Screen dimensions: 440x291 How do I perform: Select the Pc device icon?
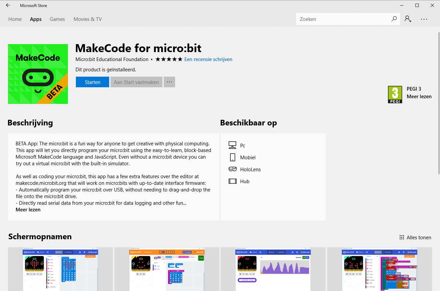pyautogui.click(x=233, y=145)
